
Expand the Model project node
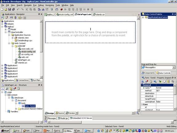[6, 30]
